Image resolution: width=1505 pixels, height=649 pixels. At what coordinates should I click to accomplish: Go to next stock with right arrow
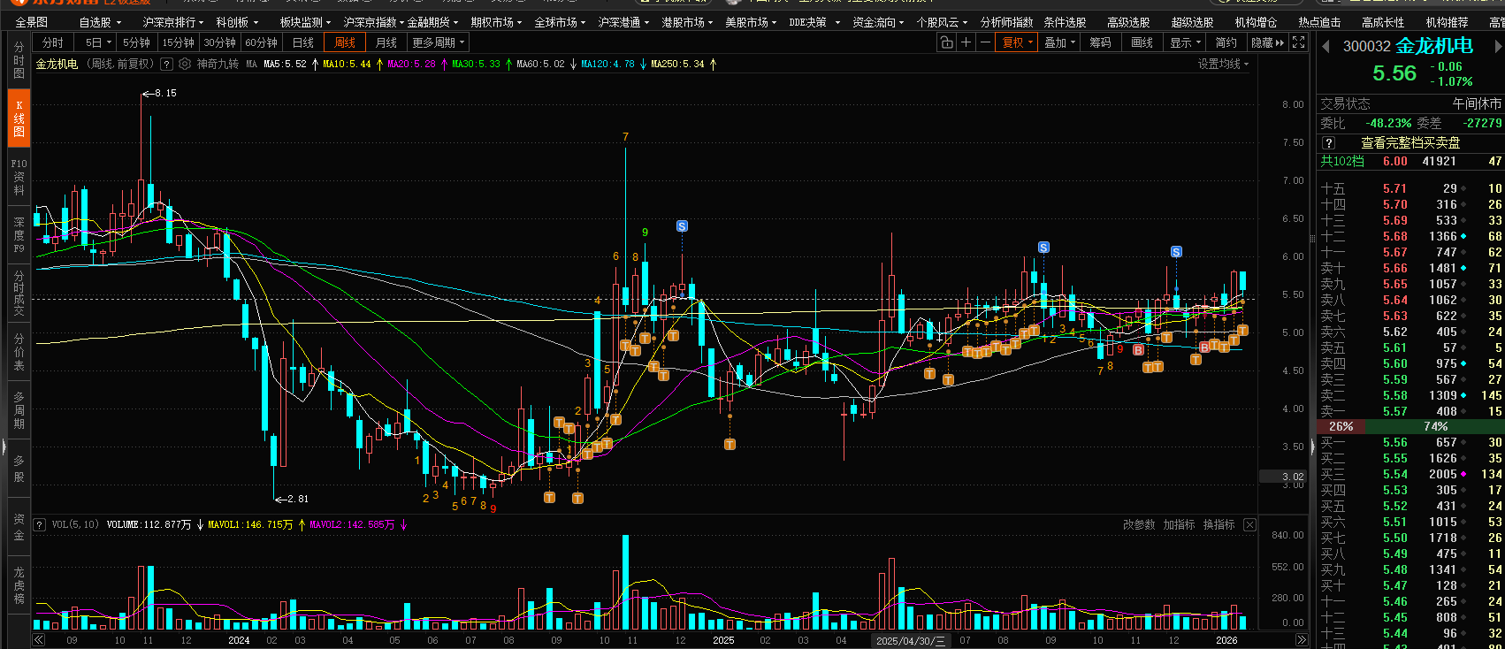tap(1497, 46)
